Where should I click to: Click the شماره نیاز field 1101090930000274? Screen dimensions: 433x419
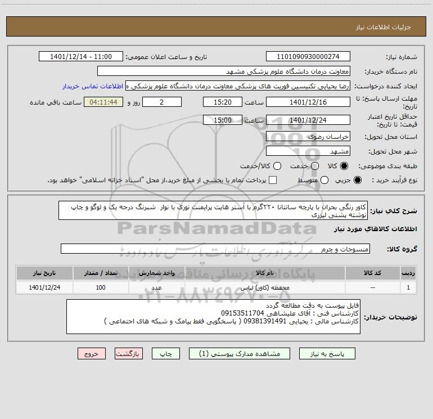pyautogui.click(x=308, y=56)
